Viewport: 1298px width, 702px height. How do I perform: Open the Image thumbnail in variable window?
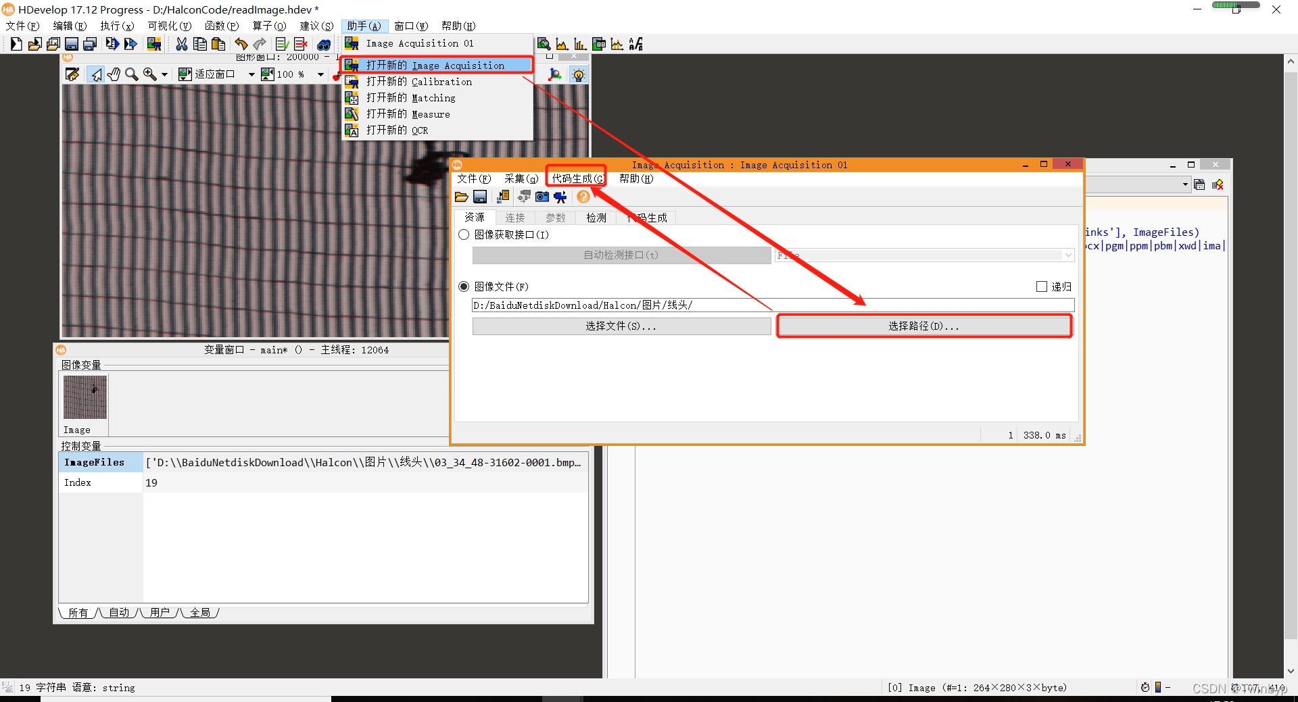(x=85, y=397)
